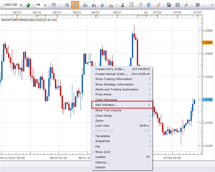Click the window with key icon
Screen dimensions: 215x172
(131, 5)
